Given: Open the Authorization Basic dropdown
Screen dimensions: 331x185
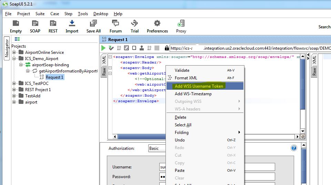Looking at the screenshot, I should [157, 148].
